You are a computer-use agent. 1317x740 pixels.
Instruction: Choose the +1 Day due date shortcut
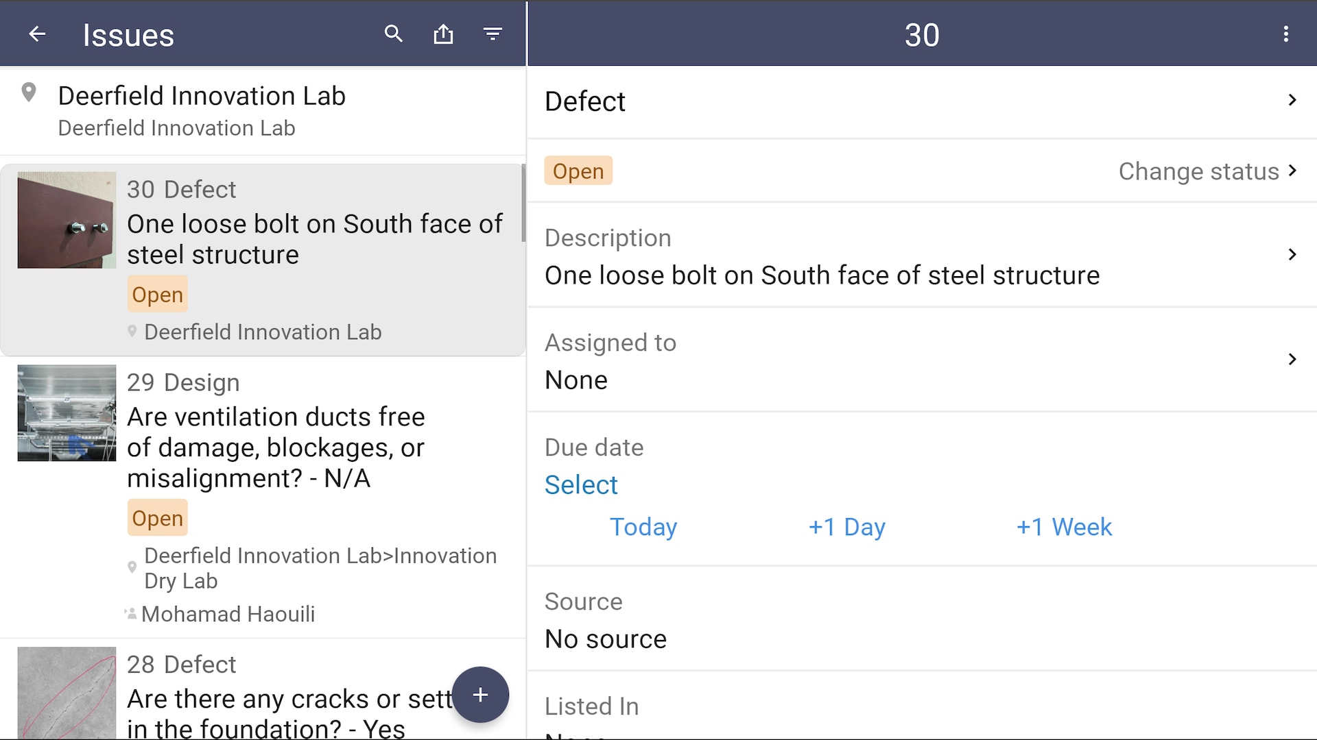coord(846,527)
